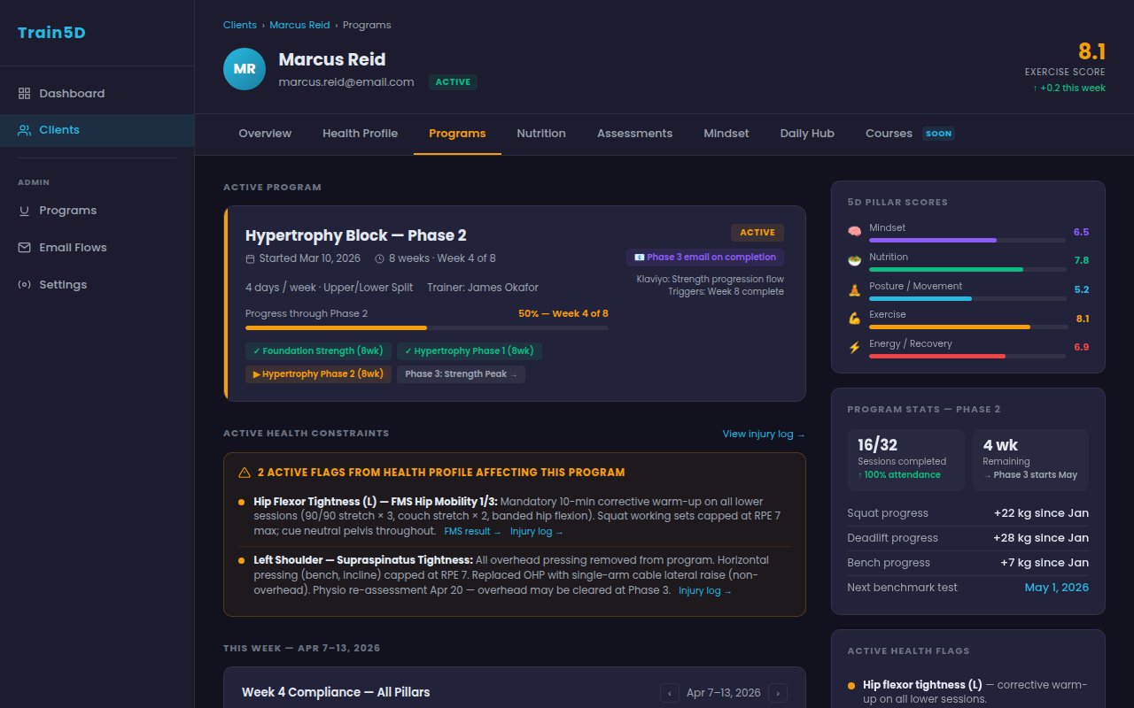Screen dimensions: 1134x708
Task: Click the +28 kg since Jan value
Action: coord(1041,538)
